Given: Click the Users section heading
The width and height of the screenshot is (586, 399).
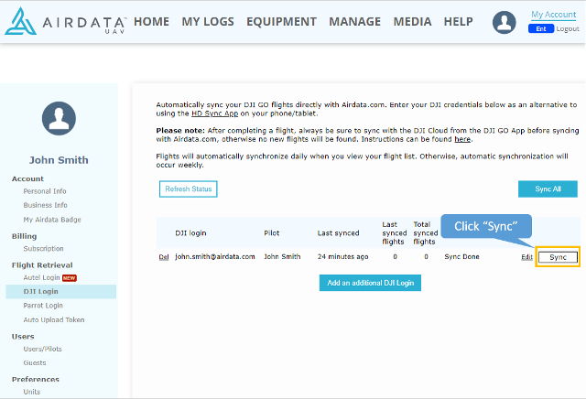Looking at the screenshot, I should click(23, 337).
